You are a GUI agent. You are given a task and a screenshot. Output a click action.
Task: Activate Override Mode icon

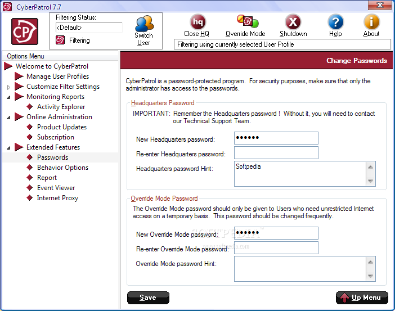pyautogui.click(x=247, y=21)
